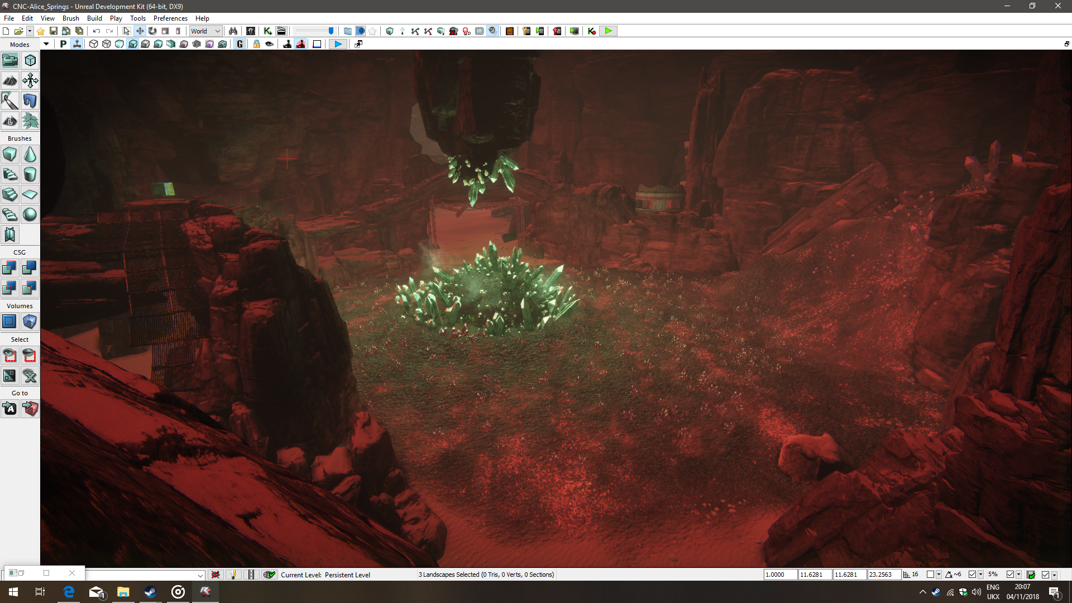Click the viewport maximize/restore icon at top right
This screenshot has height=603, width=1072.
point(1066,44)
